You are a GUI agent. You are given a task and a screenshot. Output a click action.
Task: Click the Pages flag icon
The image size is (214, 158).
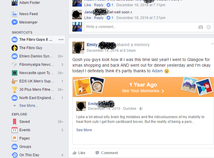click(15, 138)
